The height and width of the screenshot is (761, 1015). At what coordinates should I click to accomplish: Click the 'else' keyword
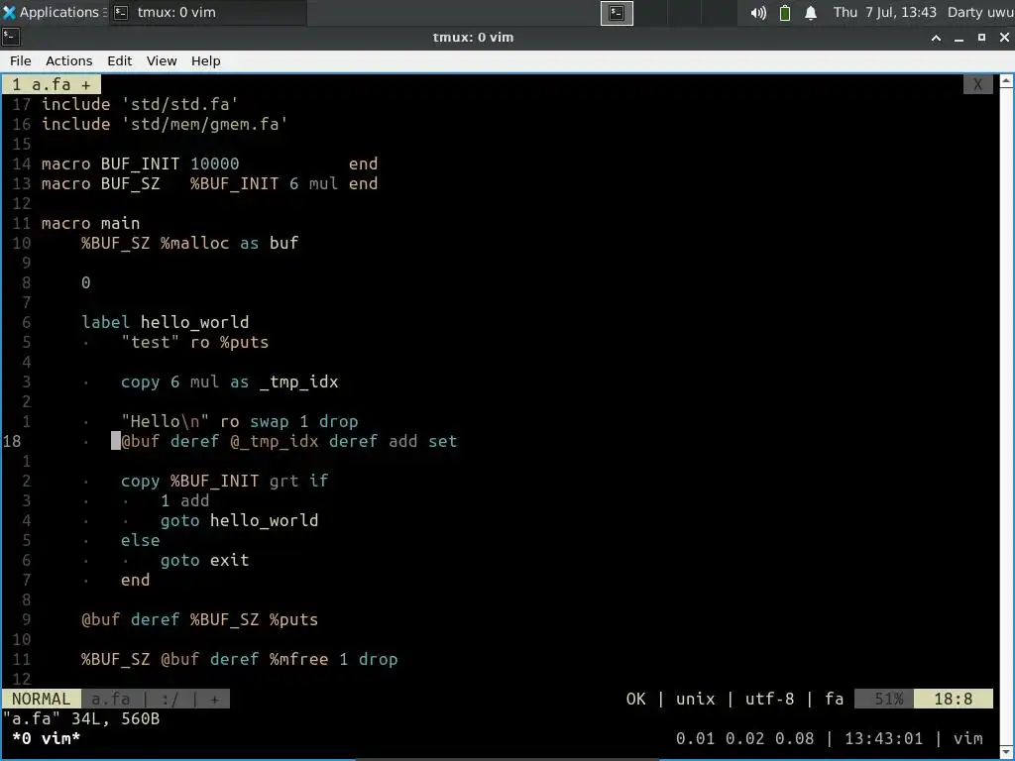click(141, 540)
